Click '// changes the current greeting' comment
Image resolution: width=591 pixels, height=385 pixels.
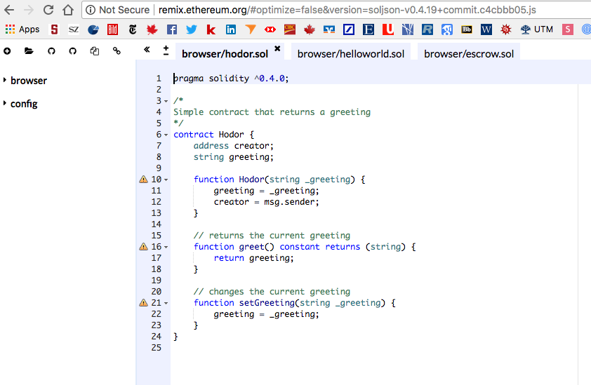click(272, 292)
